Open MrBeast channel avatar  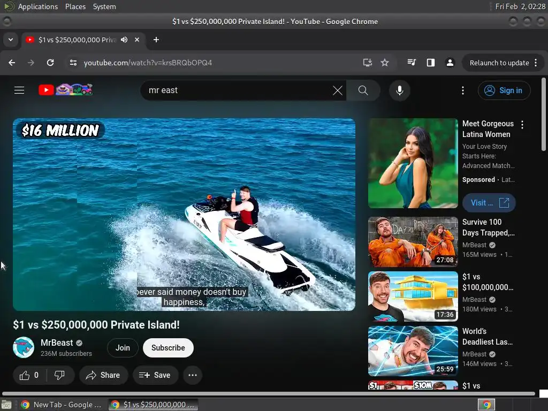coord(24,347)
